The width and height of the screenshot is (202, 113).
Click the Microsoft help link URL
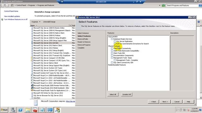[x=70, y=101]
